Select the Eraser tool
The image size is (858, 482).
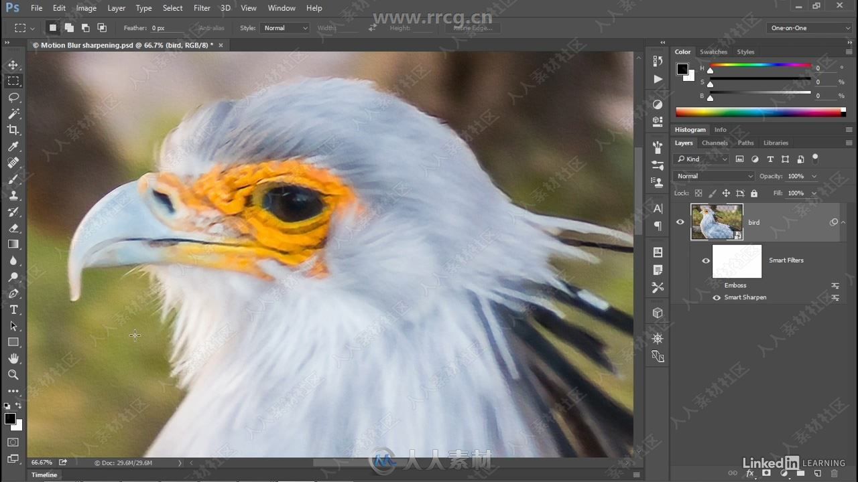click(x=13, y=228)
